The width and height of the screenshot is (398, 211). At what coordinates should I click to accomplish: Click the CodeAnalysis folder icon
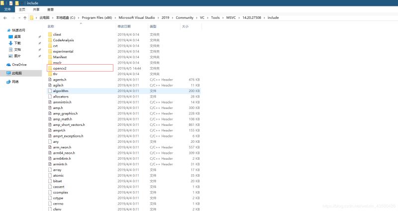pyautogui.click(x=50, y=40)
